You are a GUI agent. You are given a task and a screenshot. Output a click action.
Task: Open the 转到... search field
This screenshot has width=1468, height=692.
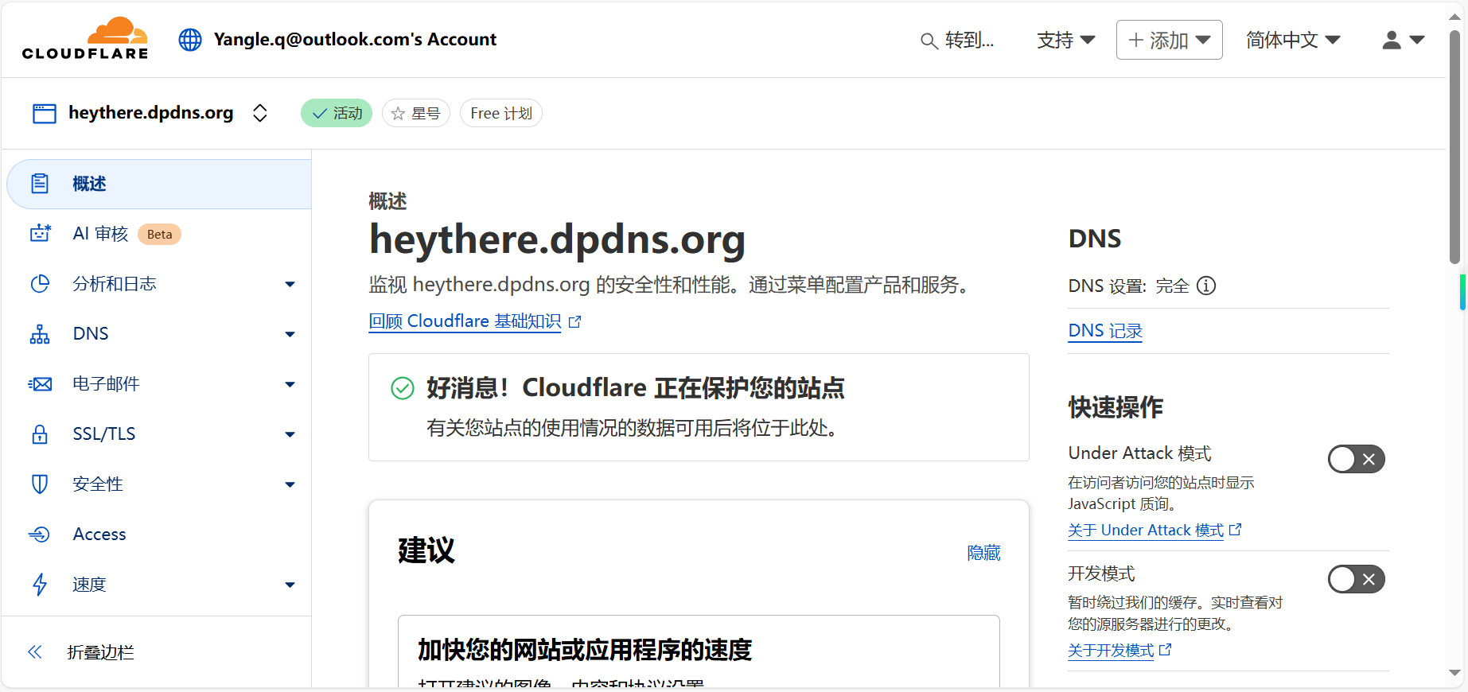click(958, 41)
